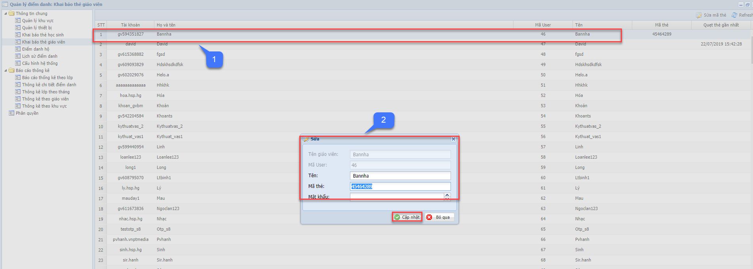Click the Sửa mã thẻ edit icon

click(x=699, y=15)
